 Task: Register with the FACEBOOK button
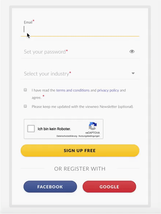50,187
